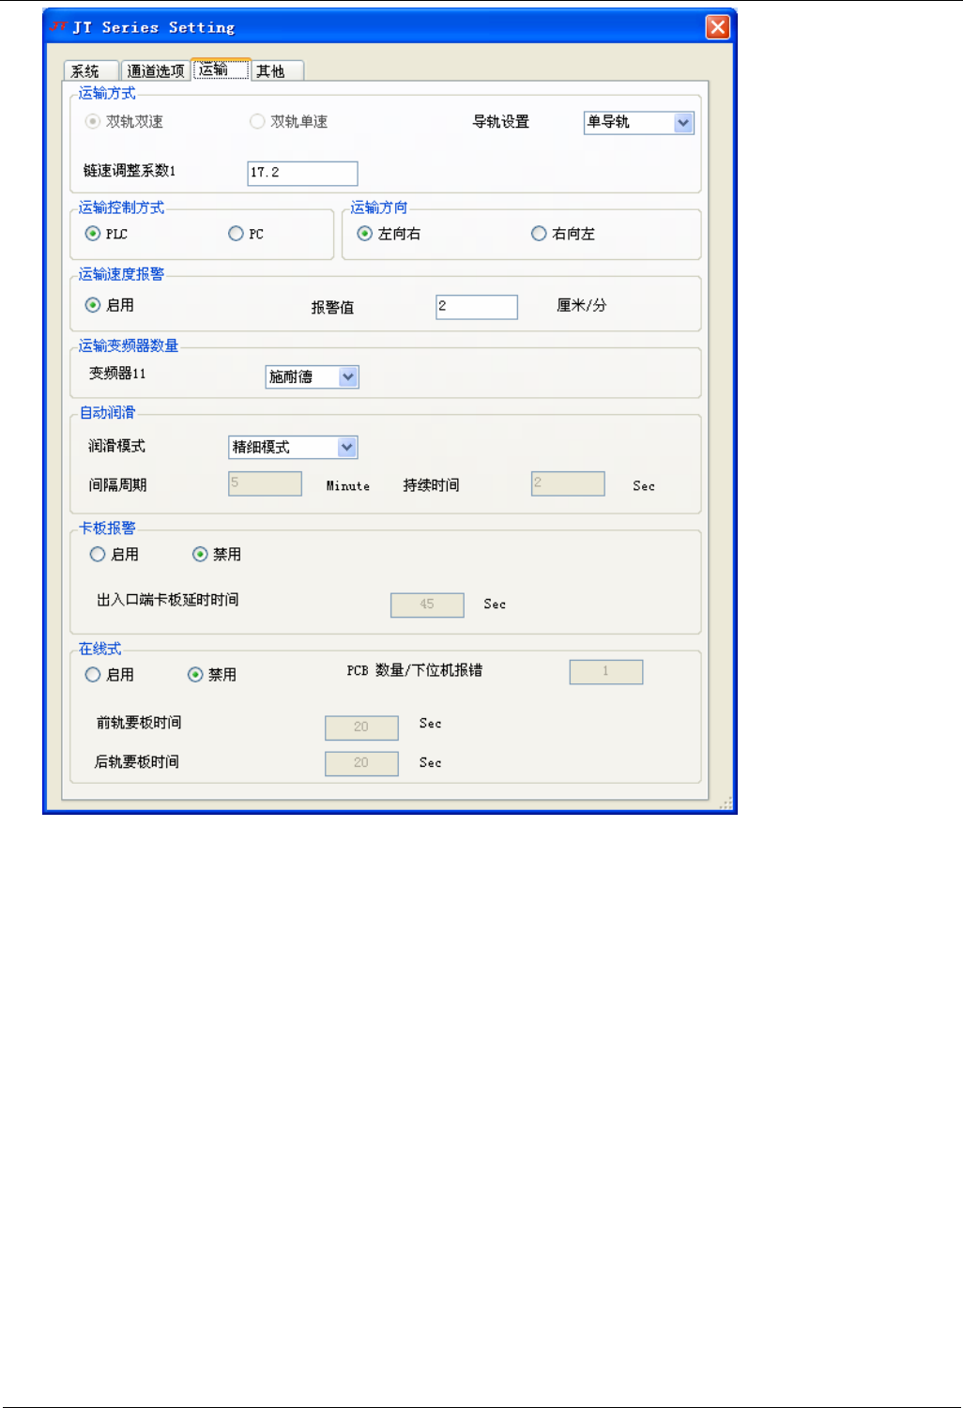963x1408 pixels.
Task: Click the 出入口端卡板延时时间 field
Action: (x=427, y=605)
